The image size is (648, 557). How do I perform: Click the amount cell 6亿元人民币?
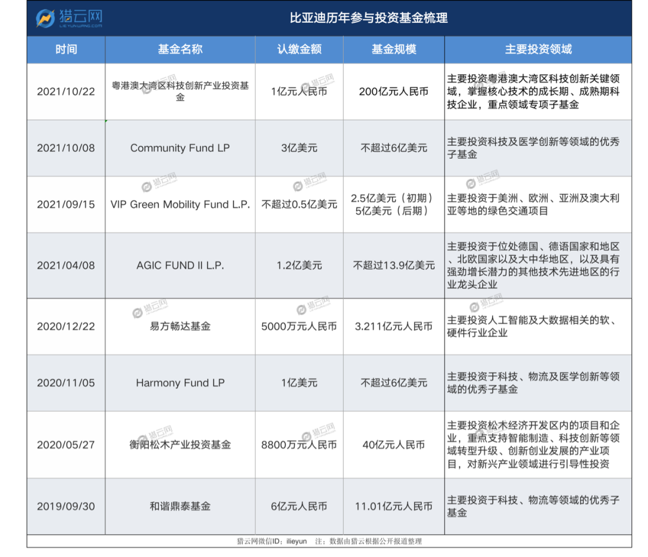tap(299, 507)
